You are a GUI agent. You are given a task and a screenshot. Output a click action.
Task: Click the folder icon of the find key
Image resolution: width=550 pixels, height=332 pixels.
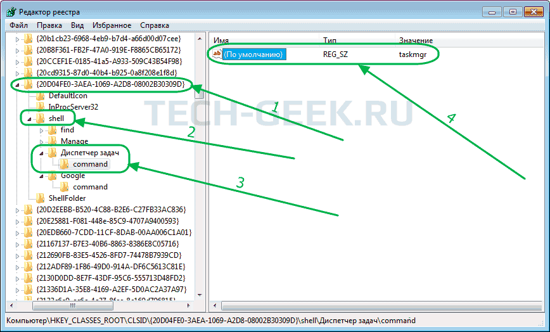53,130
